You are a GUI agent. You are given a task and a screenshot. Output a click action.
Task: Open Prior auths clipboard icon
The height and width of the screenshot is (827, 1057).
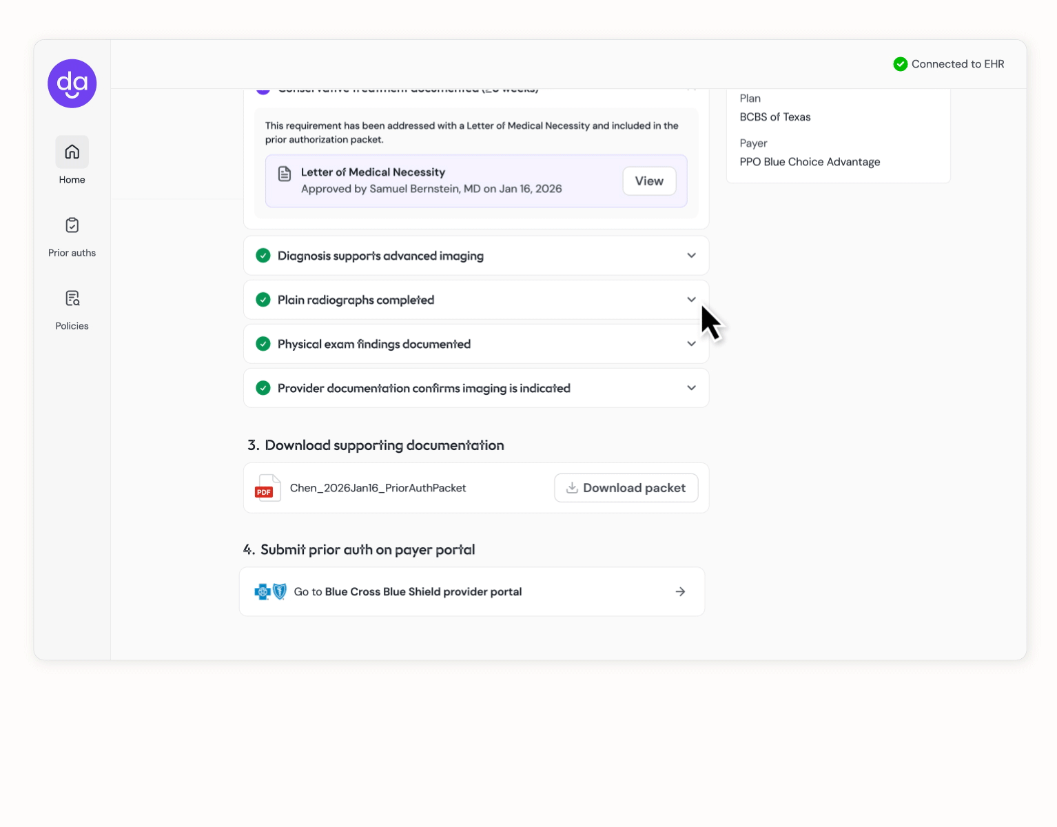[x=72, y=225]
